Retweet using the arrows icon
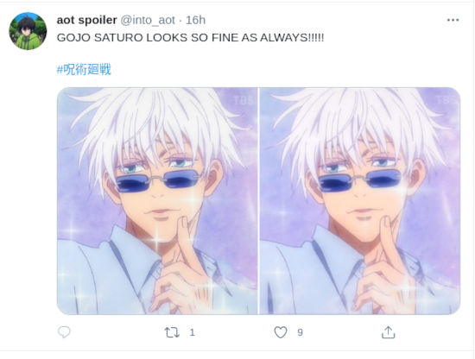Viewport: 475px width, 359px height. [x=172, y=332]
